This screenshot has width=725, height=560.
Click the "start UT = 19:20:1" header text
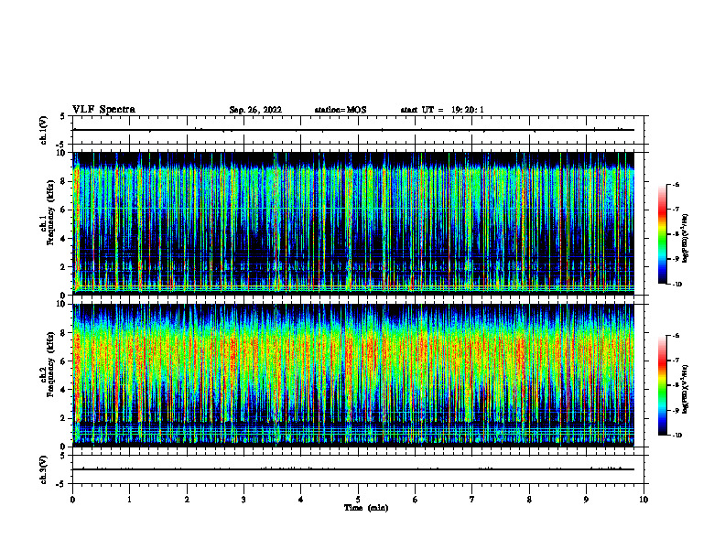click(442, 110)
